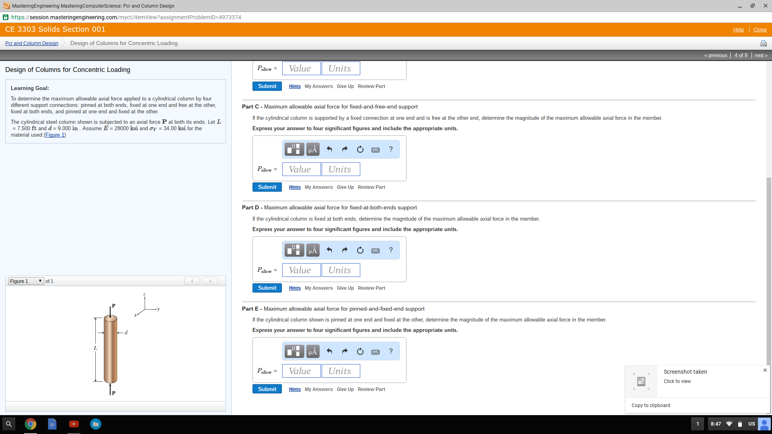Open the Figure 1 dropdown selector
The width and height of the screenshot is (772, 434).
pyautogui.click(x=25, y=281)
